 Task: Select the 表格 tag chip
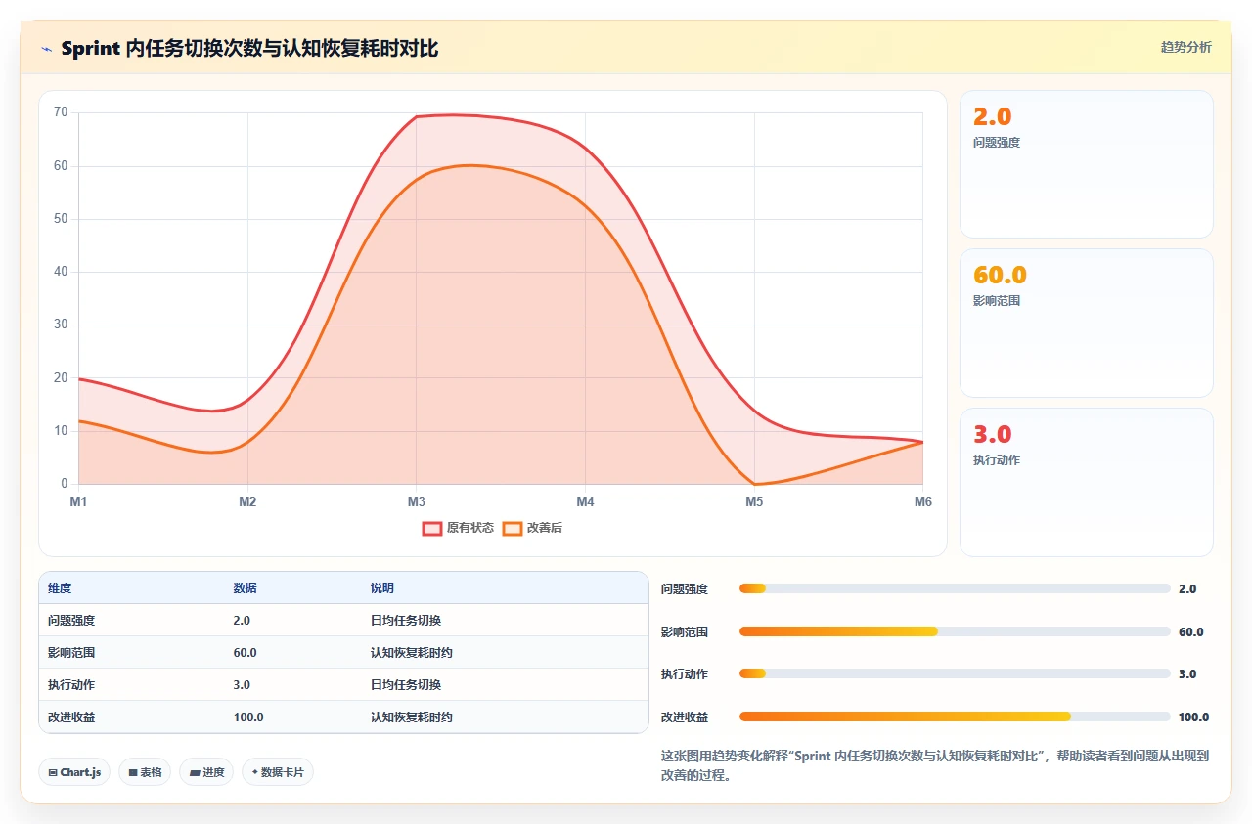[x=145, y=772]
